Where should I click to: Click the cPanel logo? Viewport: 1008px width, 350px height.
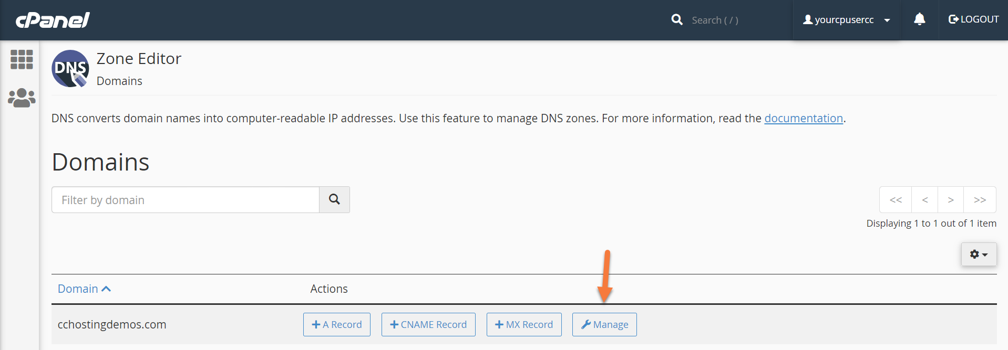[x=53, y=20]
